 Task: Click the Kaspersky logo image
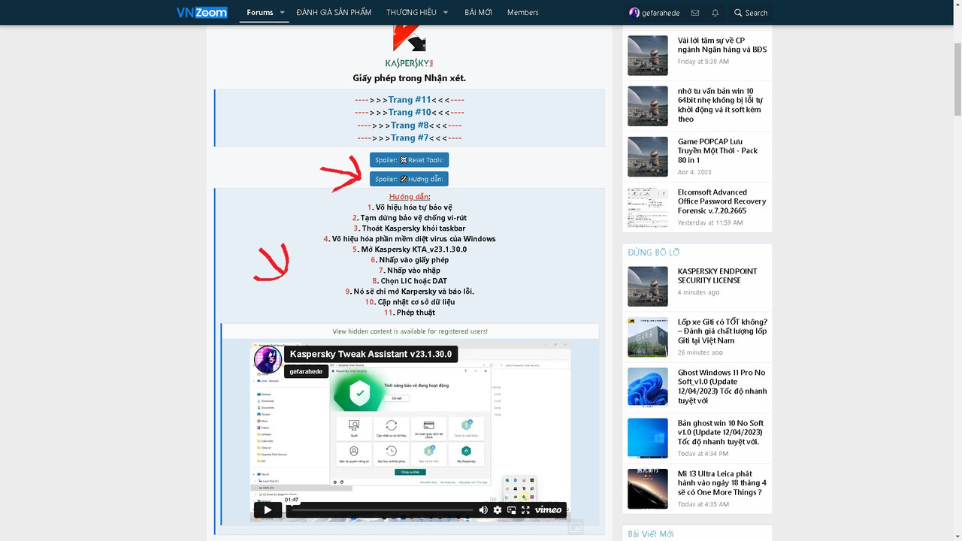tap(409, 47)
